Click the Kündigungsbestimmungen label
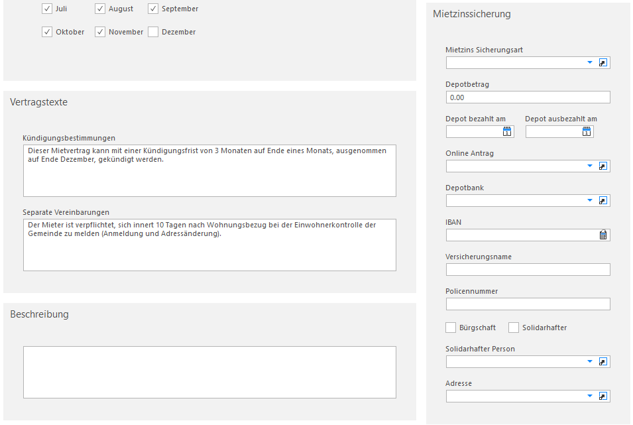The width and height of the screenshot is (633, 425). click(x=69, y=138)
